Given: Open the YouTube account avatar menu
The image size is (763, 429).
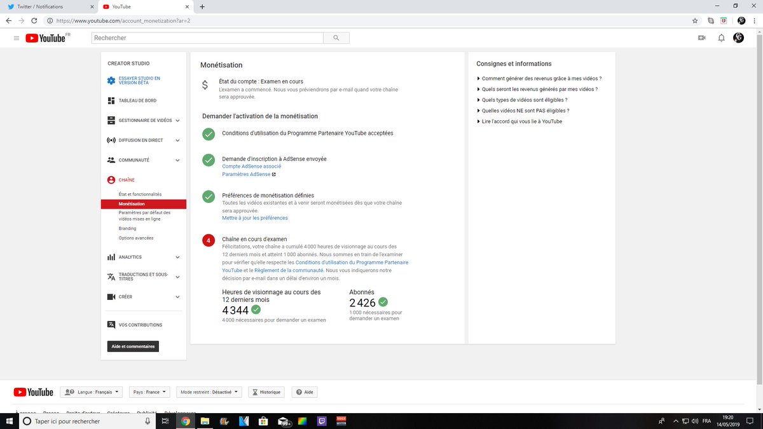Looking at the screenshot, I should (x=739, y=38).
